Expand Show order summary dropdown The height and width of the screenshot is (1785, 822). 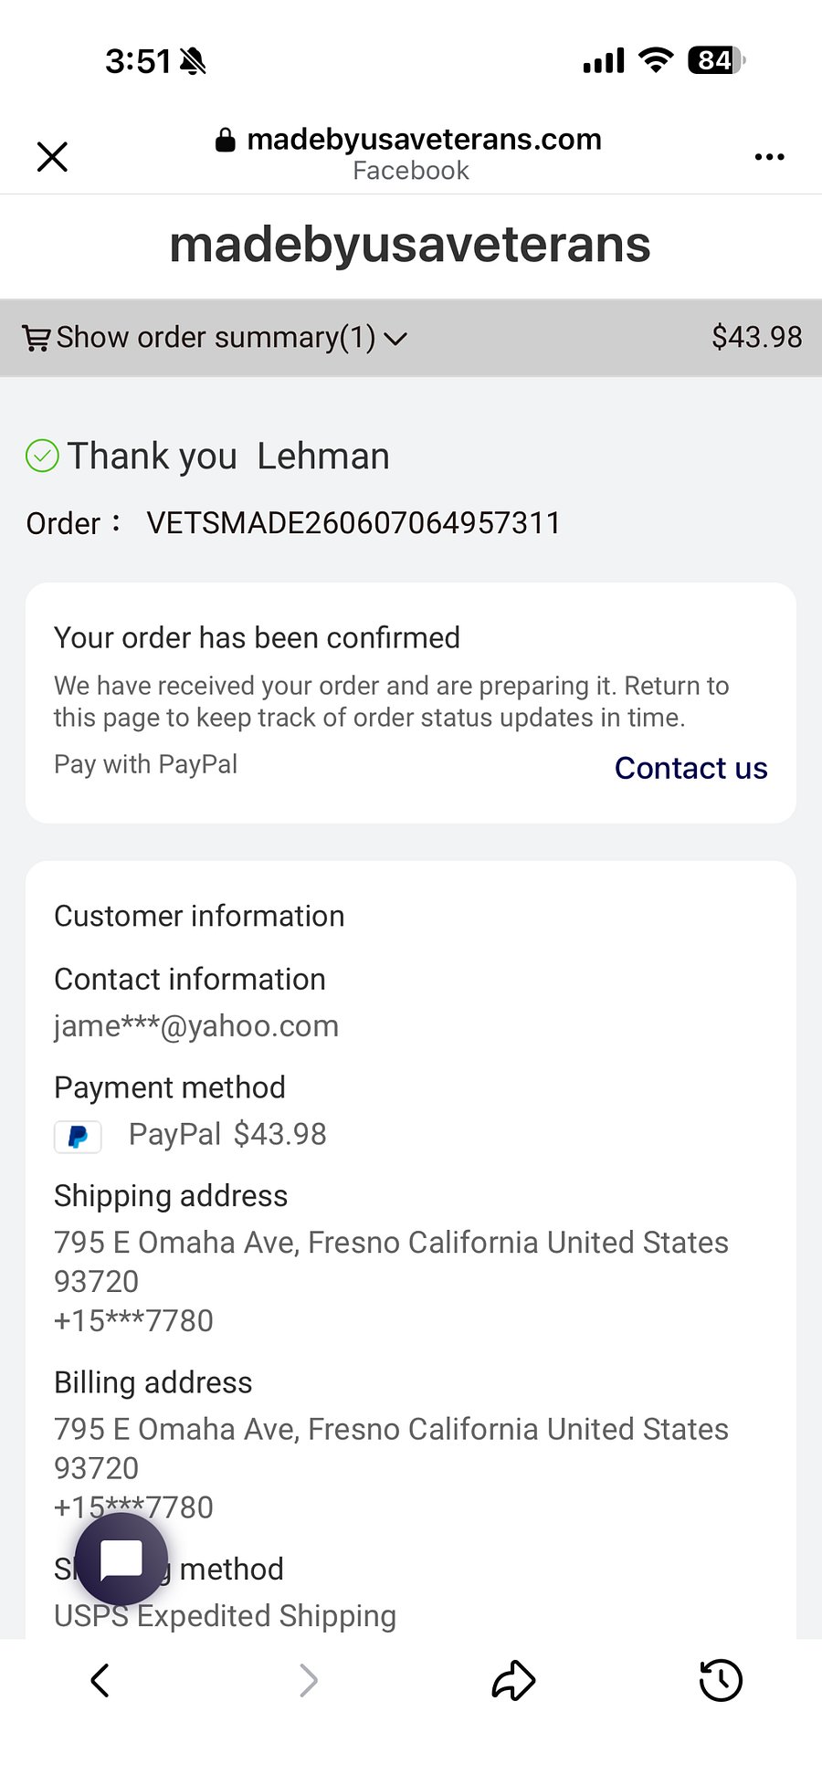tap(216, 338)
